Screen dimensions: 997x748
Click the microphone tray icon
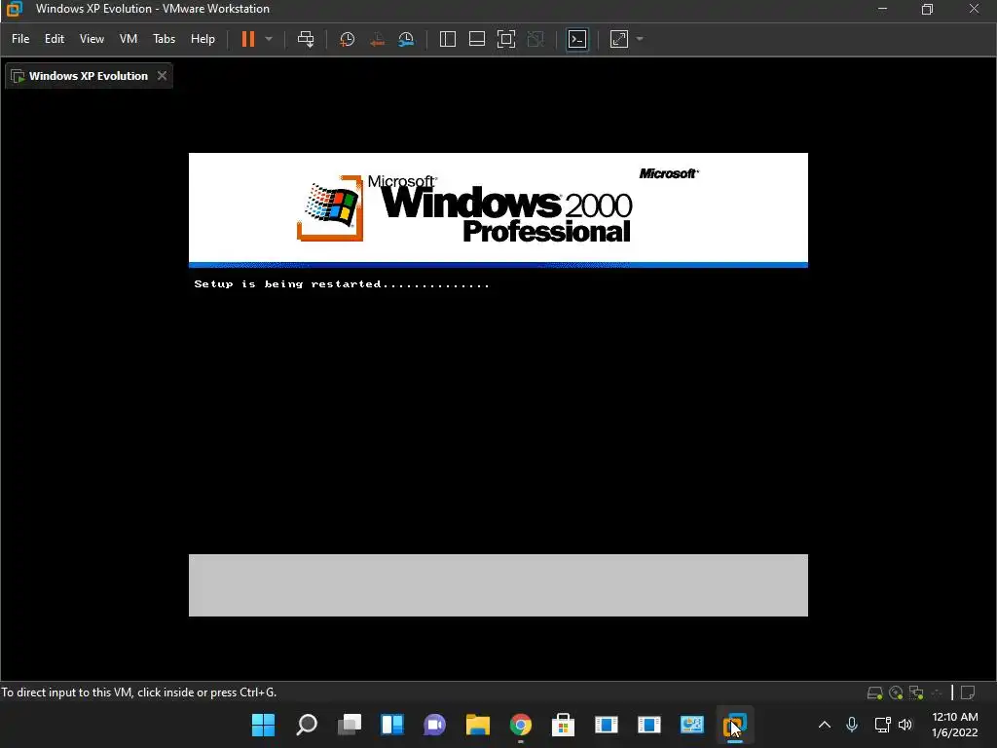point(852,725)
